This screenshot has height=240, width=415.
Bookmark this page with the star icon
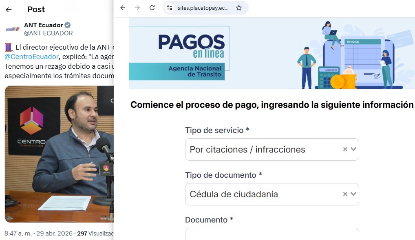click(x=239, y=8)
